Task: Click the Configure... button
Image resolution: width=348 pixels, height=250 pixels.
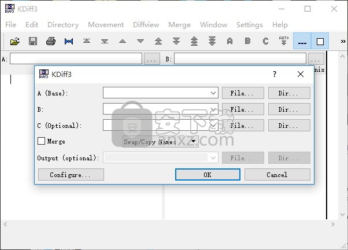Action: click(x=71, y=174)
